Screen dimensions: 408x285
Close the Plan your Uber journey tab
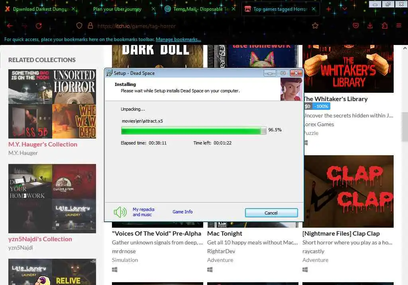(x=153, y=9)
